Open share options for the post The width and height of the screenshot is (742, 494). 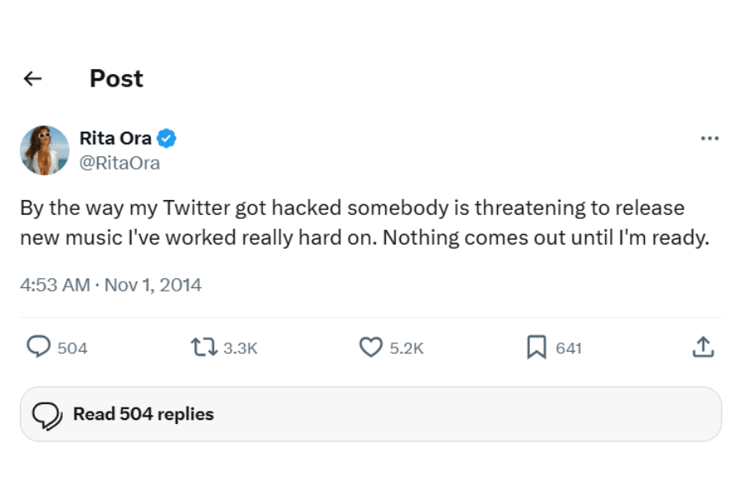click(703, 347)
